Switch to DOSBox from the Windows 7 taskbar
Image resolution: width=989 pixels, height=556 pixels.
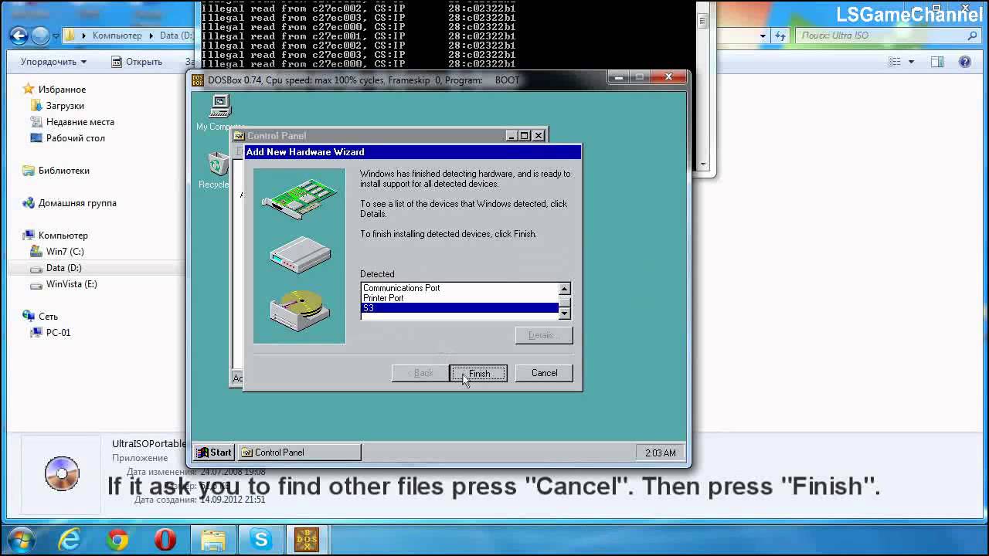[308, 539]
